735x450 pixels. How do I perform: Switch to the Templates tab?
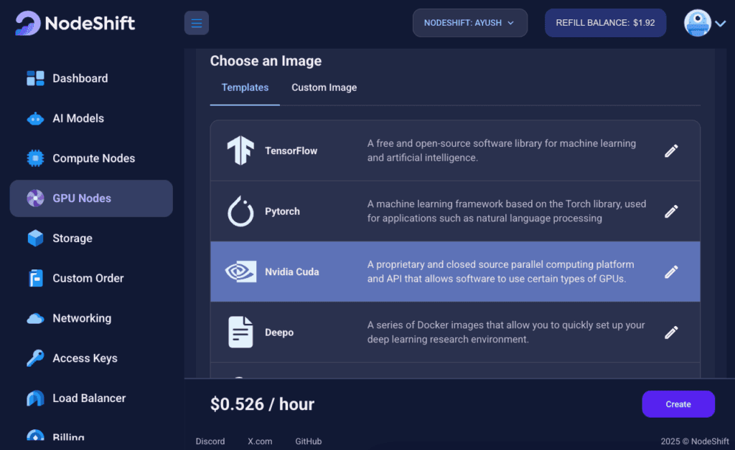[245, 87]
